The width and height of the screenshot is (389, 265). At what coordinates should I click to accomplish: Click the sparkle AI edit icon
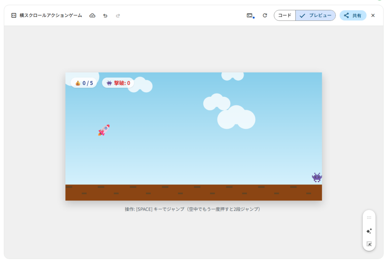(x=369, y=231)
